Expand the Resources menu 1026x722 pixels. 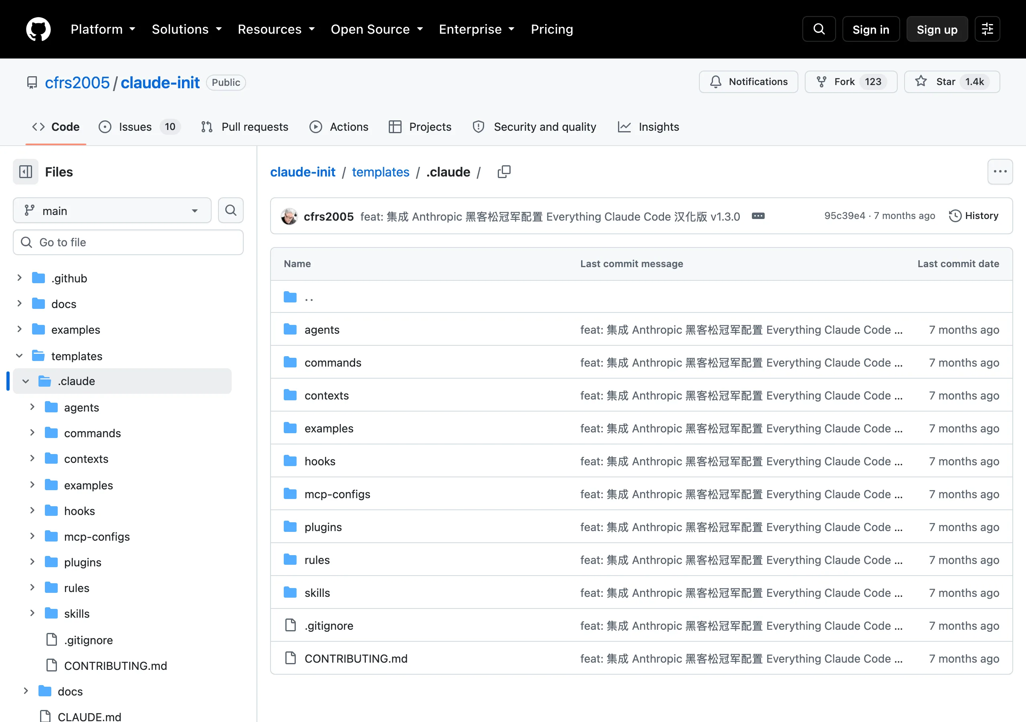(276, 30)
